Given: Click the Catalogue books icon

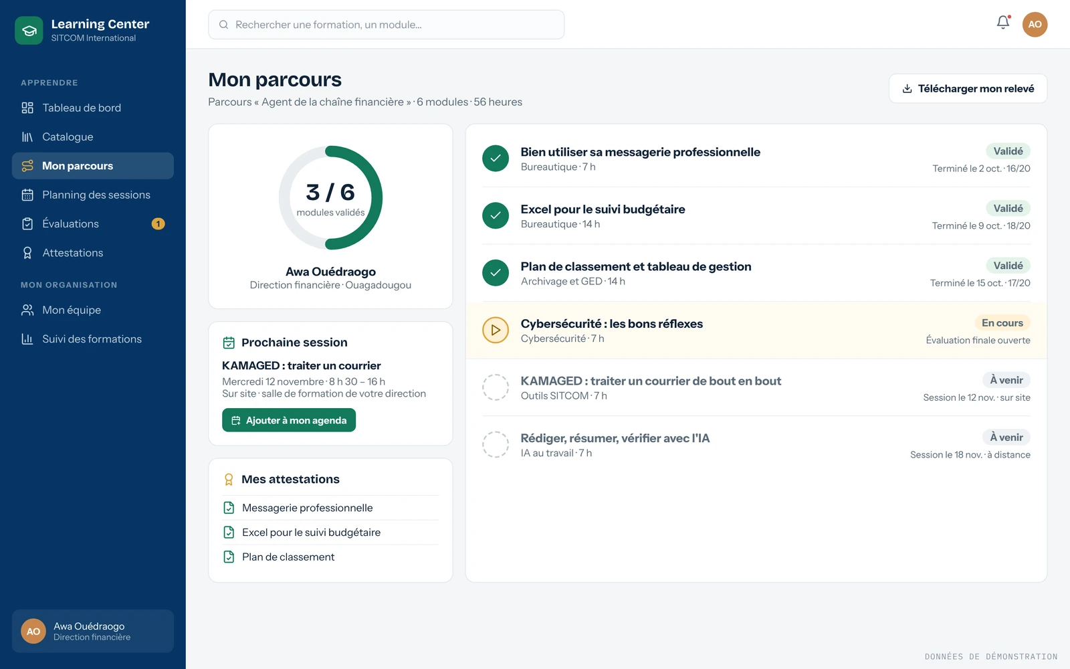Looking at the screenshot, I should [27, 137].
